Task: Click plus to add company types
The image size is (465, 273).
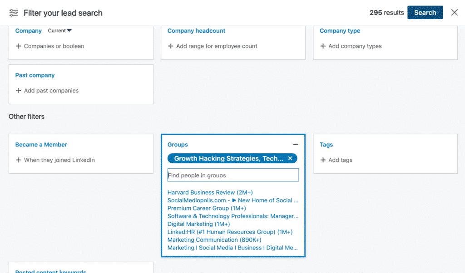Action: pyautogui.click(x=323, y=46)
